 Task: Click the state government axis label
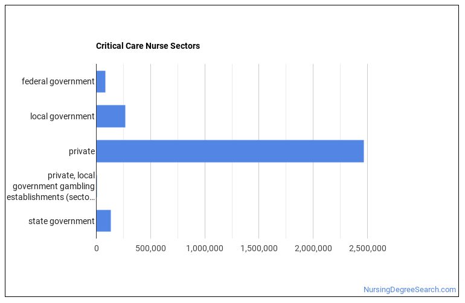(x=62, y=221)
